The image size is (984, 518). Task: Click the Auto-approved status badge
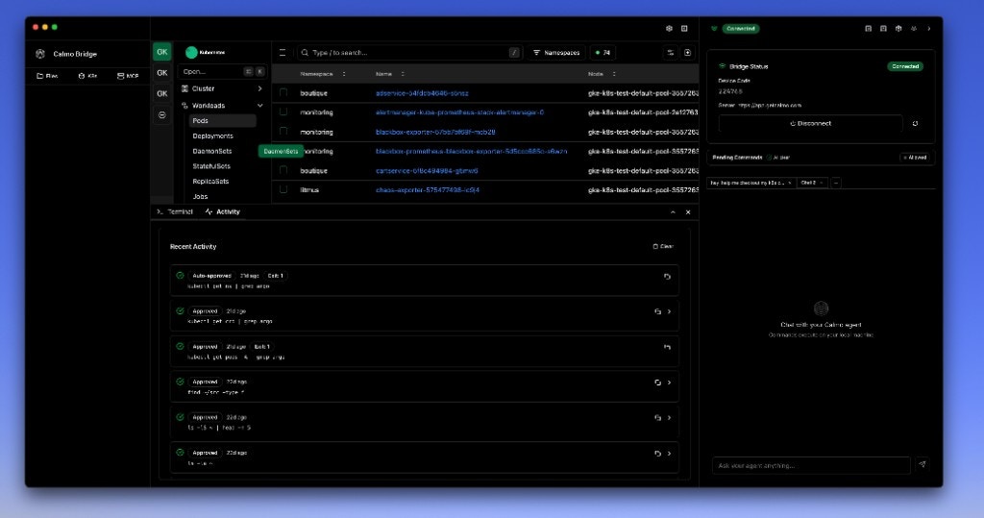(x=211, y=276)
